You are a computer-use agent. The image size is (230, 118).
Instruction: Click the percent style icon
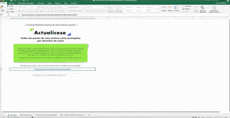click(x=92, y=11)
